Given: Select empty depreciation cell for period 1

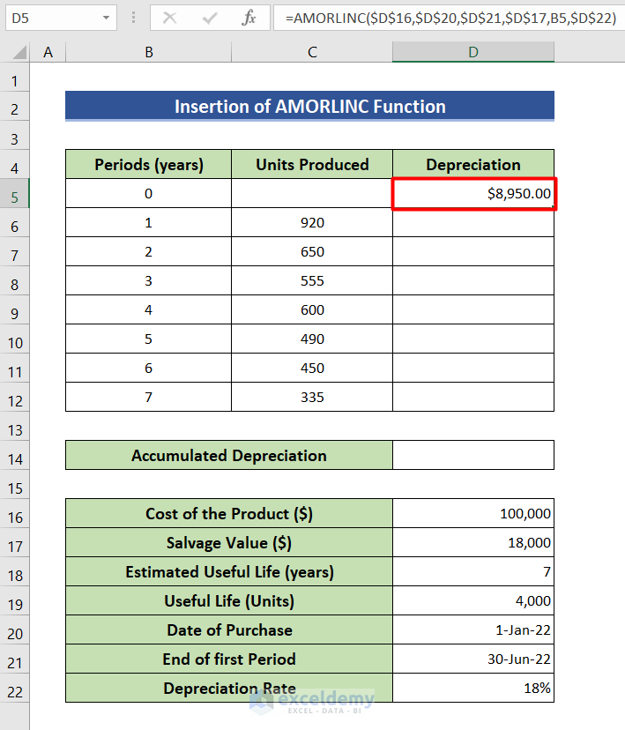Looking at the screenshot, I should point(473,222).
